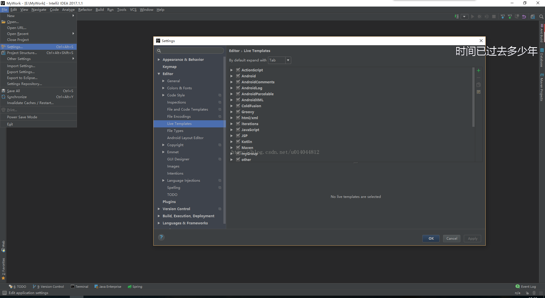Expand the Colors & Fonts node
Screen dimensions: 545x298
point(163,88)
